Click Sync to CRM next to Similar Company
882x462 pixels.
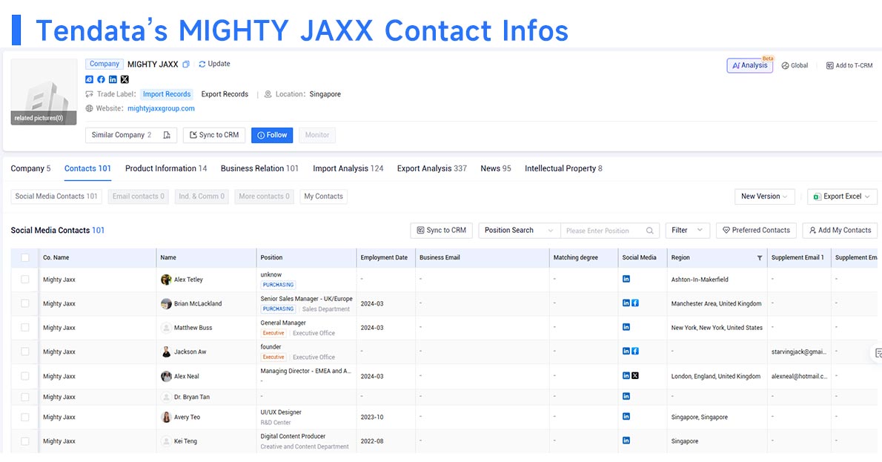click(214, 135)
